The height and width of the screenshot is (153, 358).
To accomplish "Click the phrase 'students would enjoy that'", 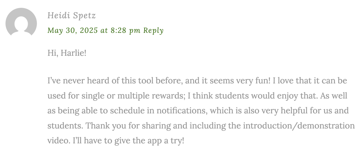I will 266,96.
